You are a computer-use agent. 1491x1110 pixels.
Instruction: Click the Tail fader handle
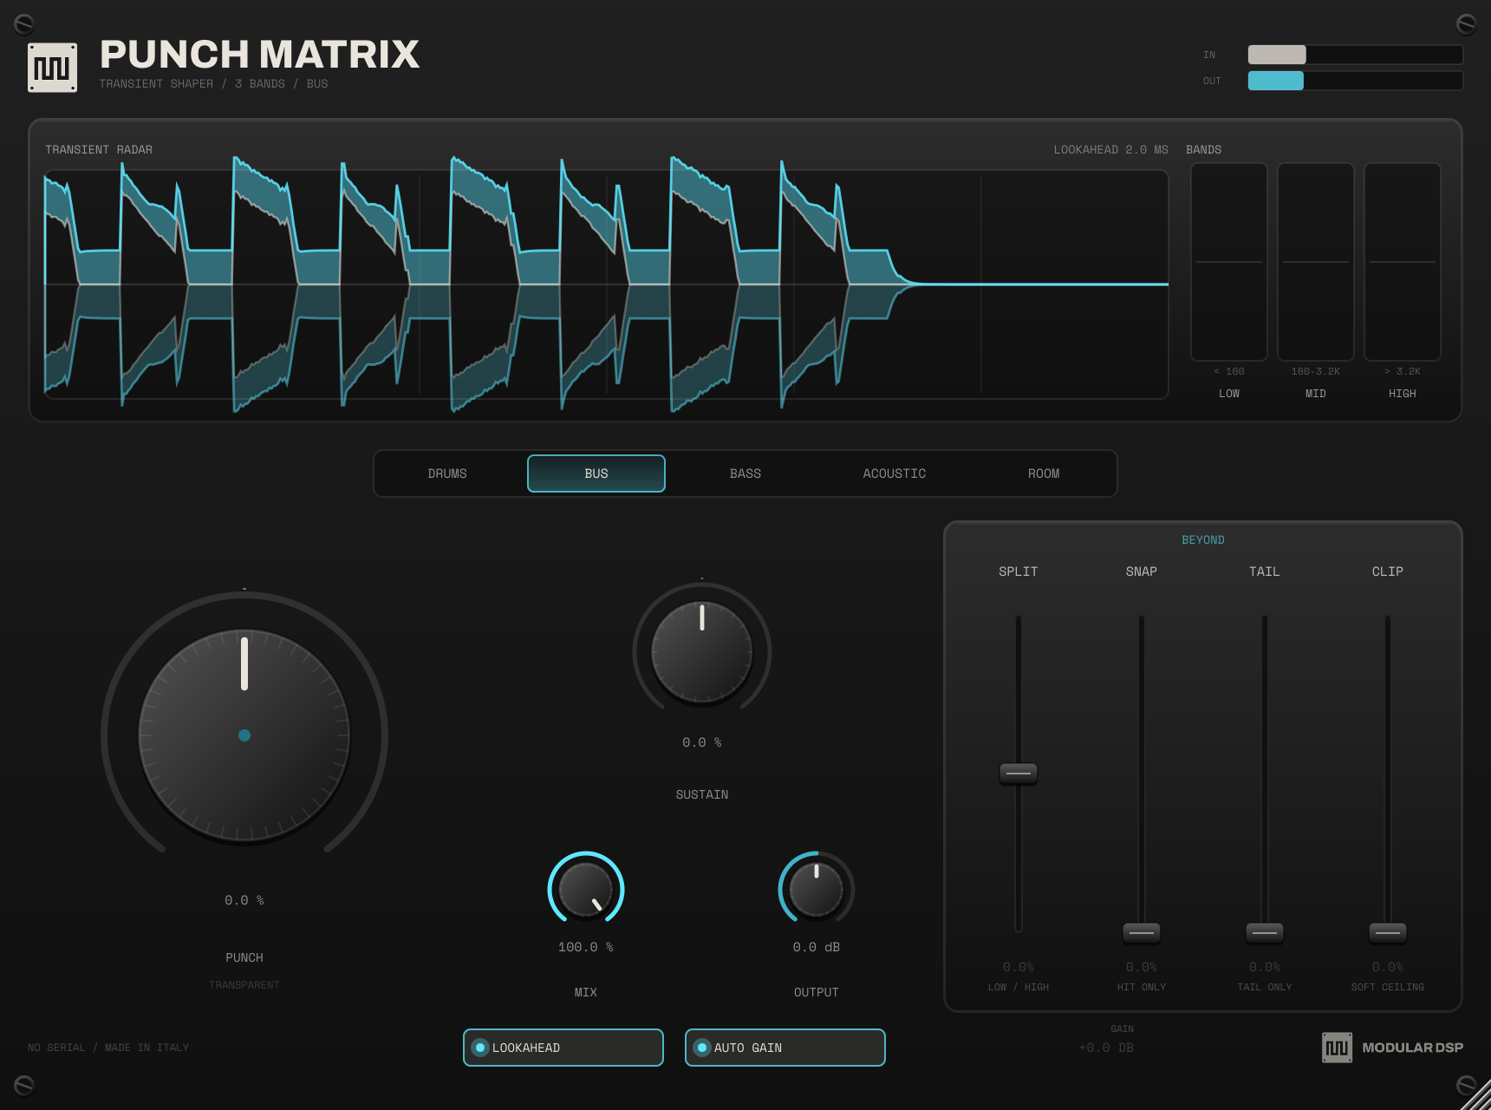click(1265, 933)
